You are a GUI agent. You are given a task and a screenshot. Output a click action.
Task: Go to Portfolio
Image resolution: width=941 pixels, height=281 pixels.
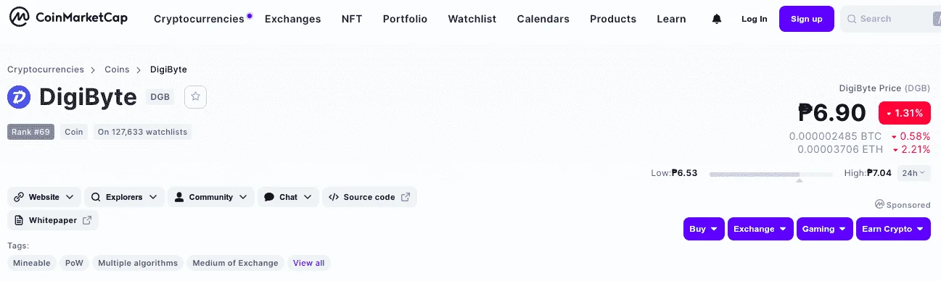(x=405, y=19)
